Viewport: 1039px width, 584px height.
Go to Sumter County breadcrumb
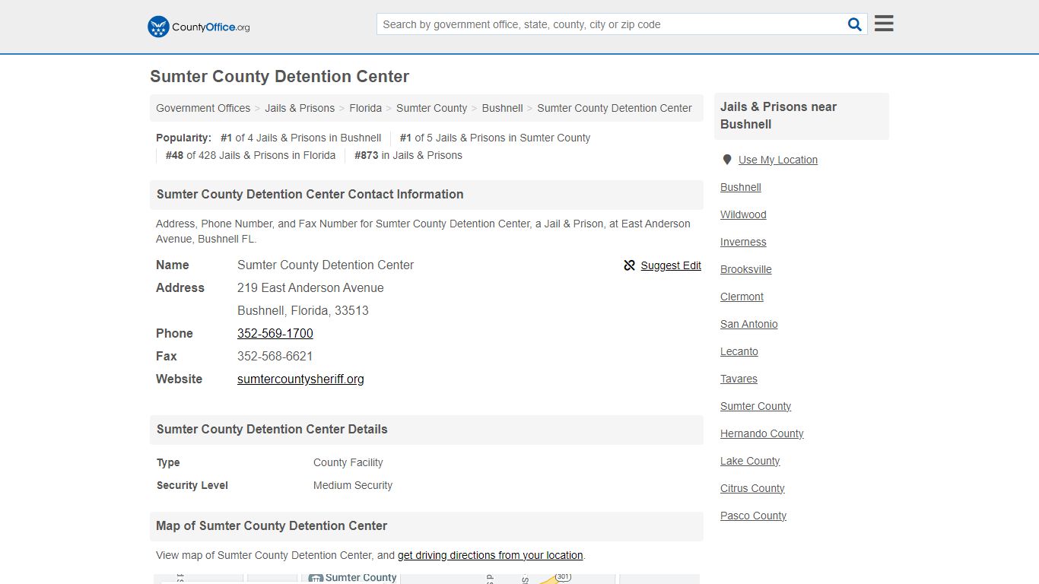click(431, 108)
